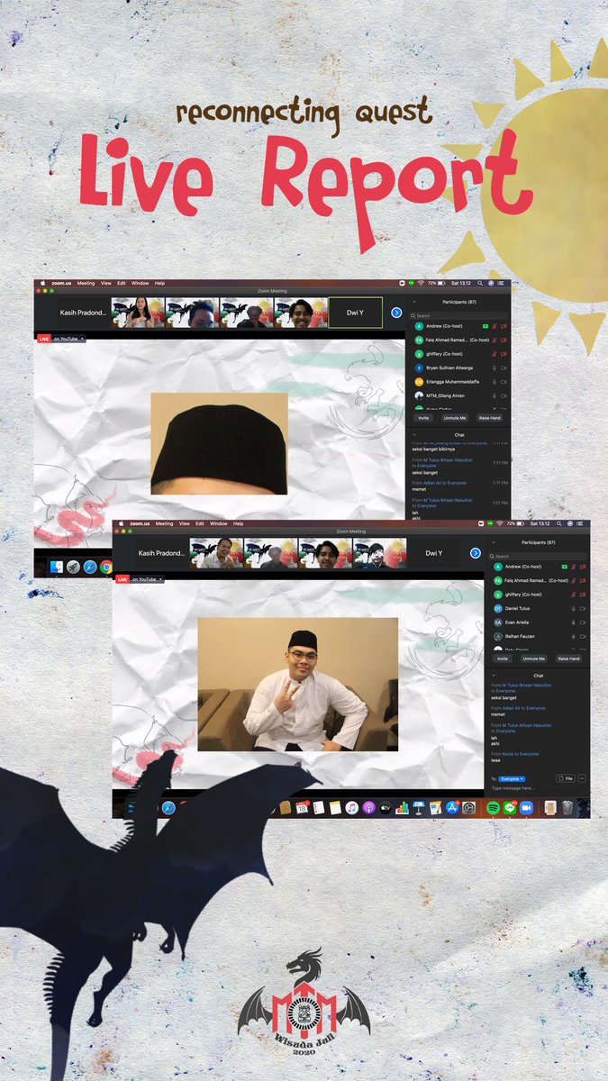The height and width of the screenshot is (1081, 608).
Task: Open Notes app in the Dock
Action: click(x=335, y=807)
